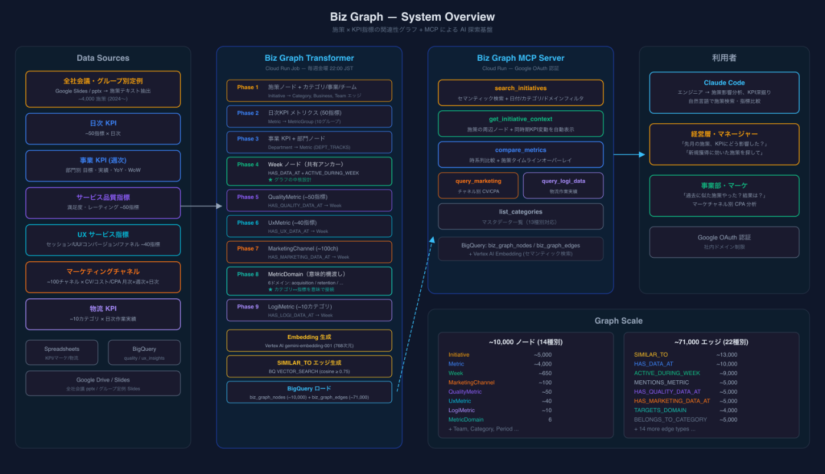
Task: Select the SIMILAR_TO エッジ生成 box
Action: pyautogui.click(x=309, y=367)
